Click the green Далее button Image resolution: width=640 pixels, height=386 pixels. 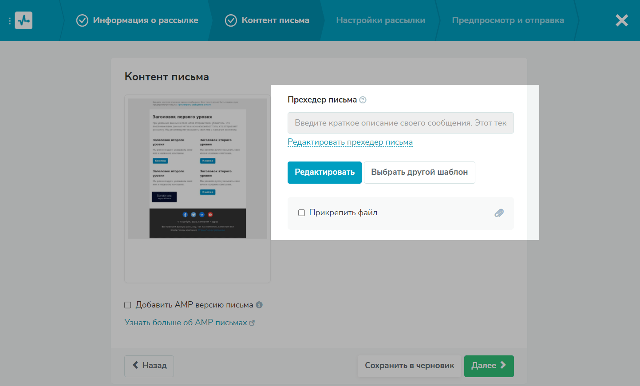coord(489,366)
